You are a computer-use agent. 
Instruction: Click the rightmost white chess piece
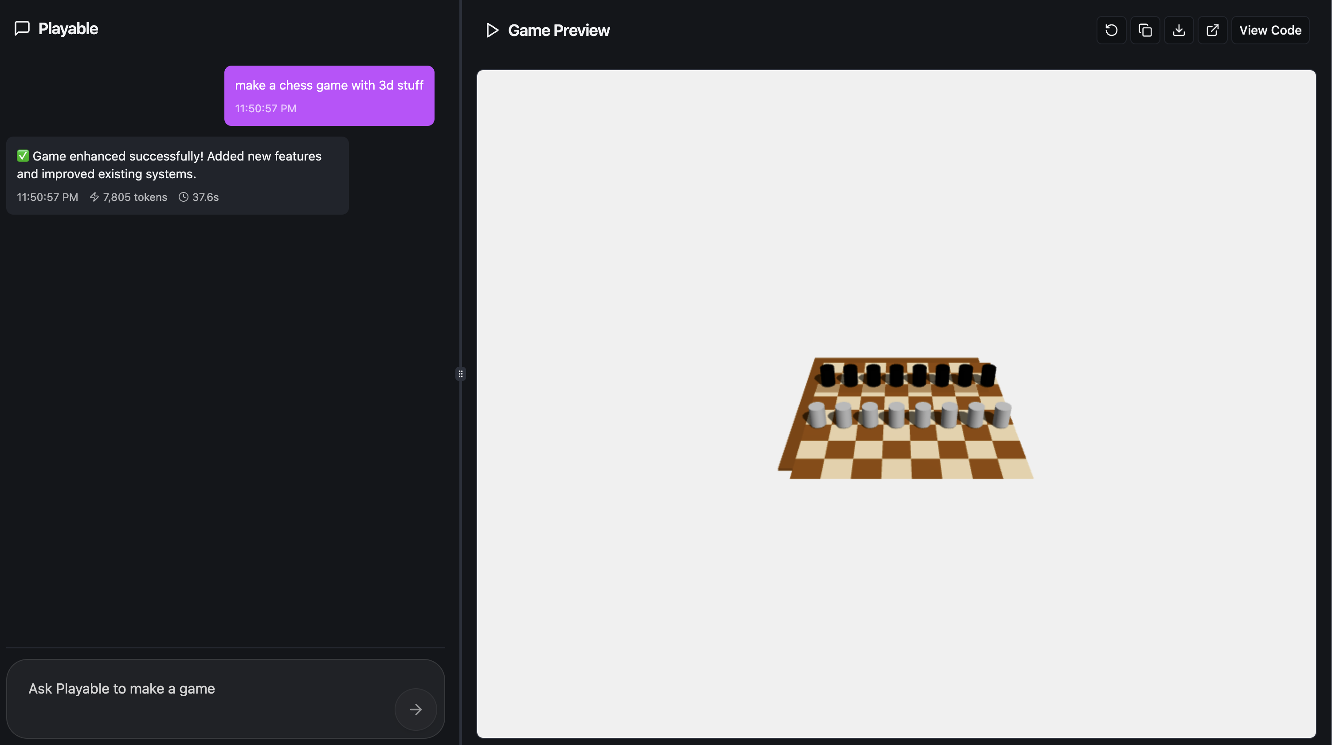pos(1002,415)
